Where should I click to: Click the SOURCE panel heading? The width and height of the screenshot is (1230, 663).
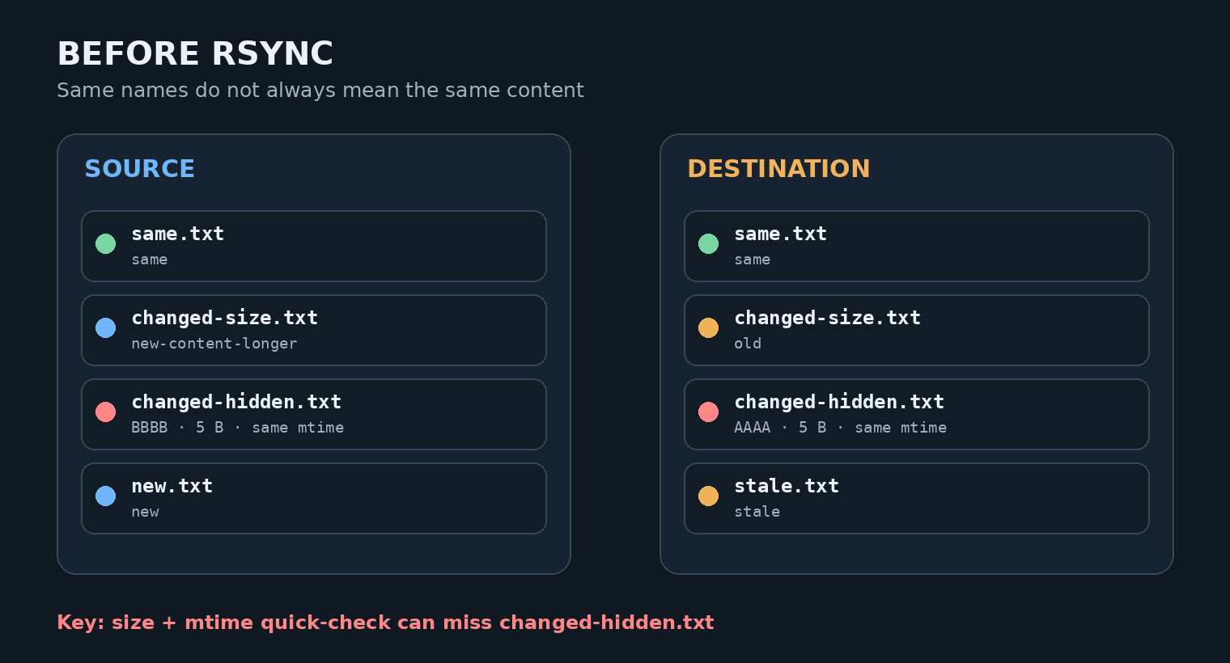point(139,169)
